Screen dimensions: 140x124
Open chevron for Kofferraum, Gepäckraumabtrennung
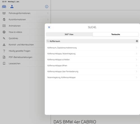tap(136, 48)
